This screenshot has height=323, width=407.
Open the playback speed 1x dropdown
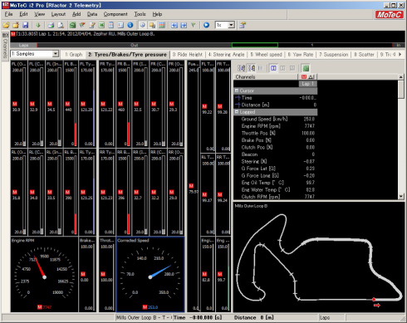[x=231, y=25]
